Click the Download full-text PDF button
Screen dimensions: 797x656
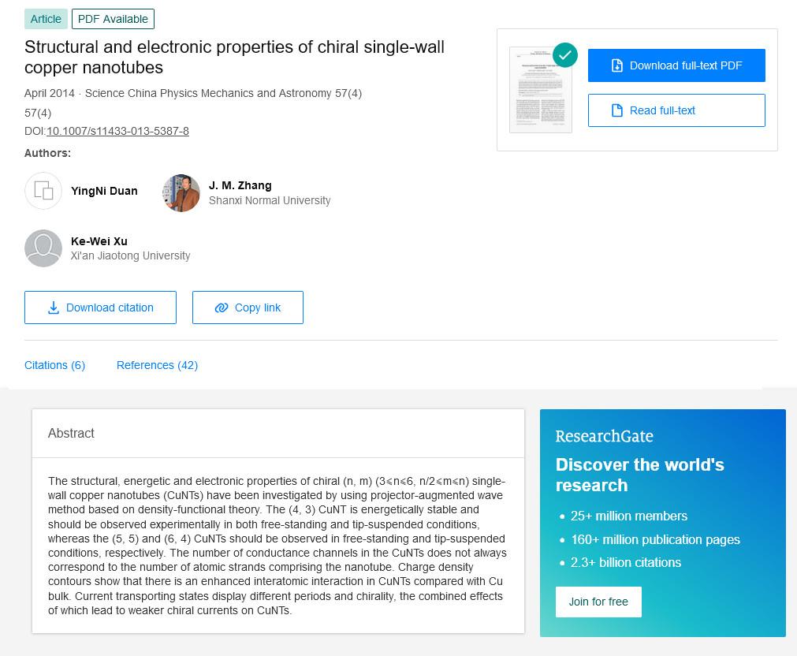pos(676,65)
